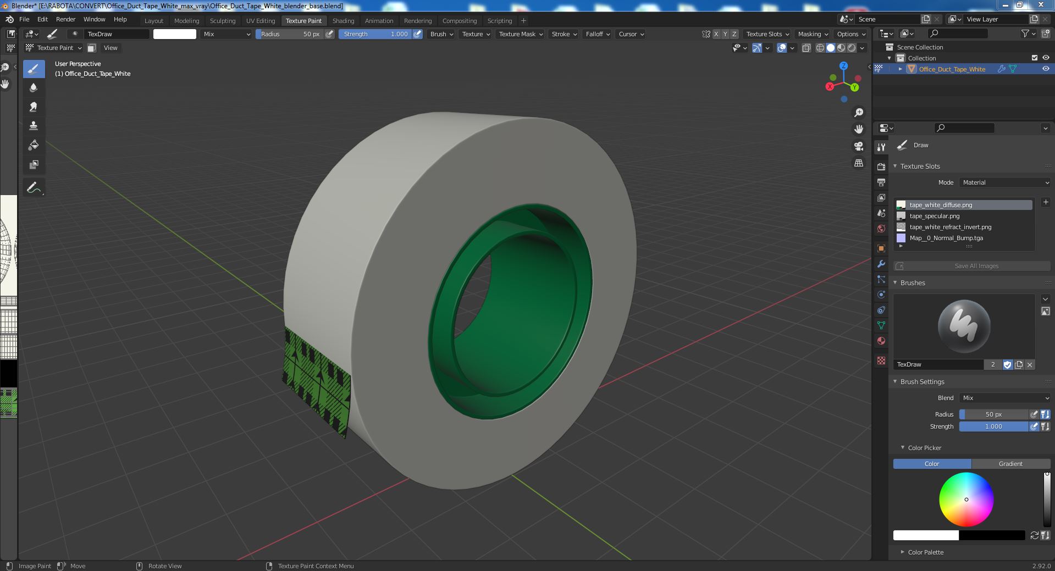Open the Particle properties tab
Viewport: 1055px width, 571px height.
[x=881, y=279]
